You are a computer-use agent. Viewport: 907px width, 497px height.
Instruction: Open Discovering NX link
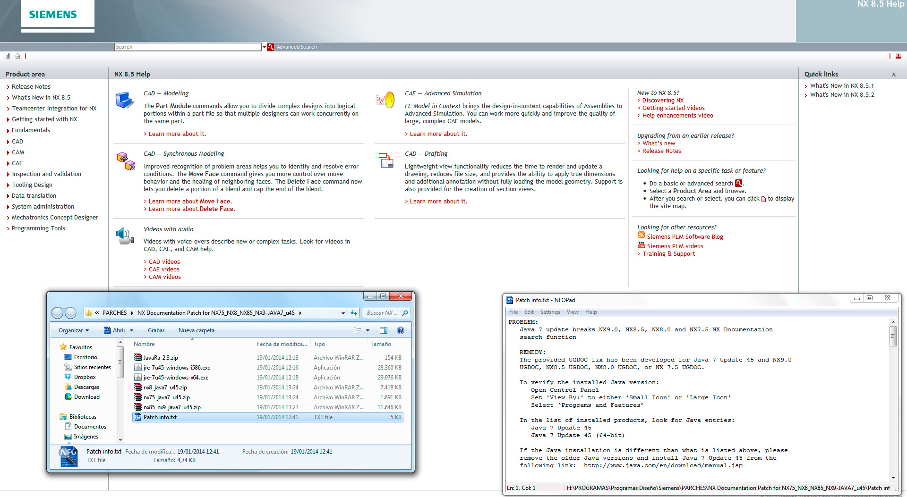pos(663,100)
